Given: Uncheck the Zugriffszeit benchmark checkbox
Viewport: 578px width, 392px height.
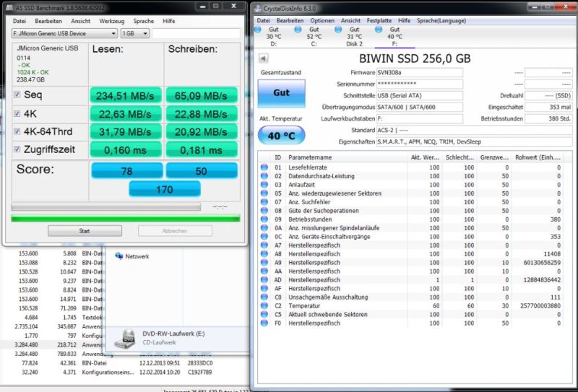Looking at the screenshot, I should tap(17, 149).
